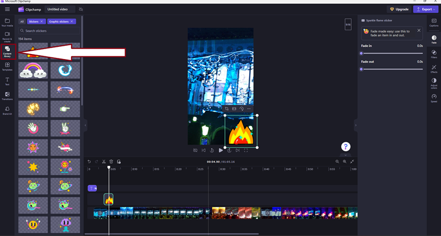441x236 pixels.
Task: Open the Speed tab
Action: click(434, 98)
